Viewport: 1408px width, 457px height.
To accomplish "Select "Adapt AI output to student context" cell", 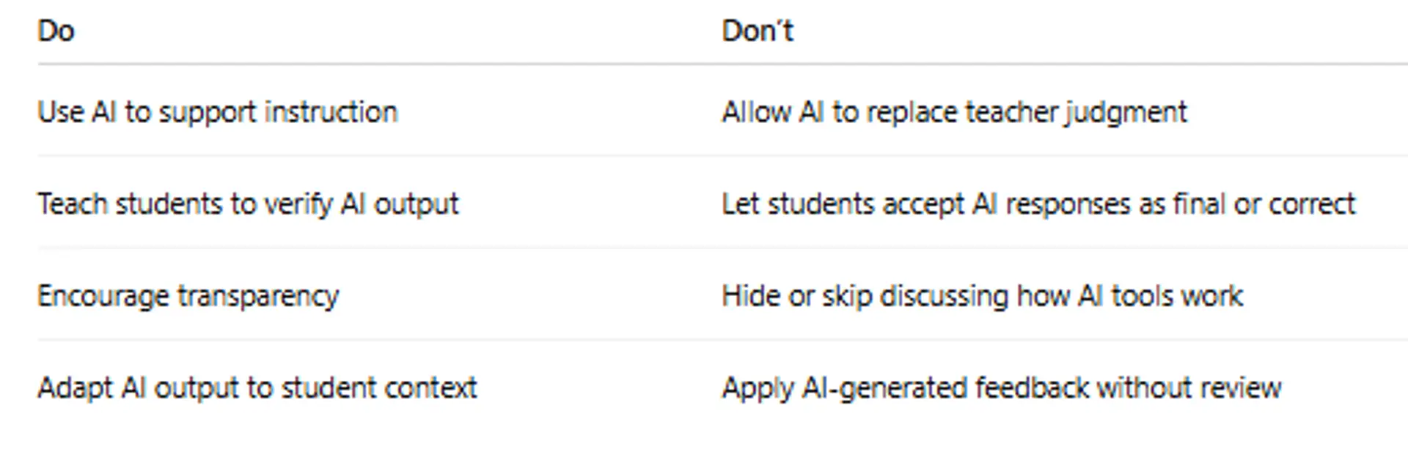I will [257, 387].
